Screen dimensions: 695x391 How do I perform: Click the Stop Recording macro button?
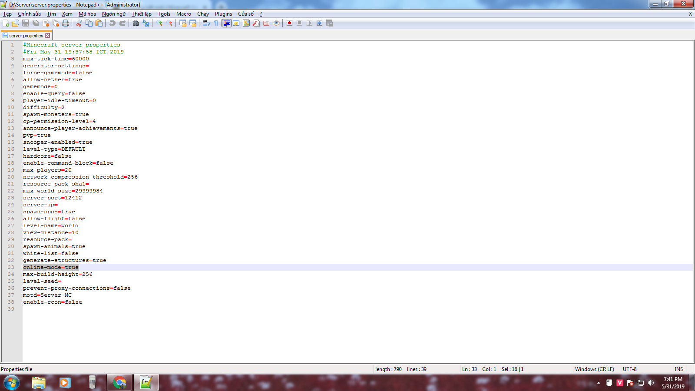coord(300,23)
